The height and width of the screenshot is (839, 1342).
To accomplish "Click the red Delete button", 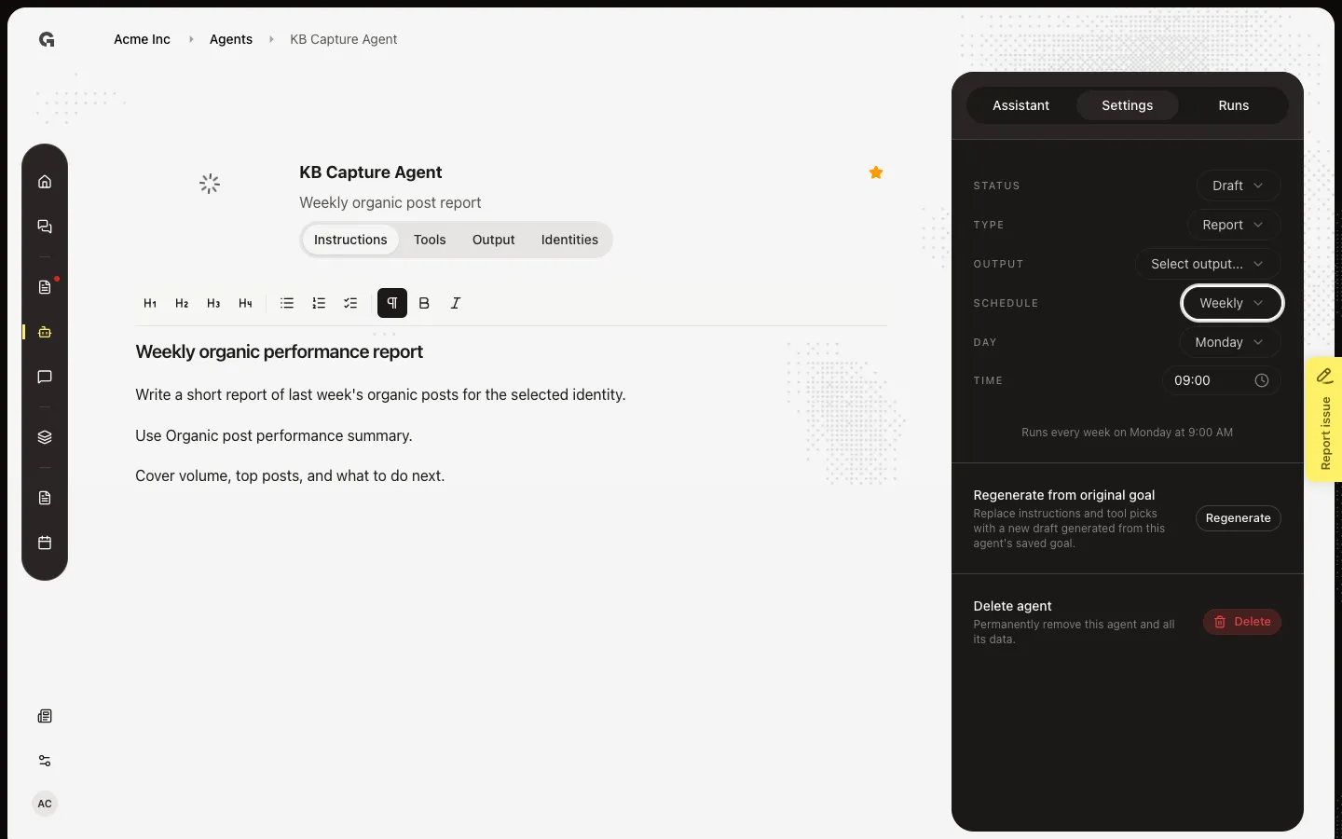I will pyautogui.click(x=1242, y=622).
